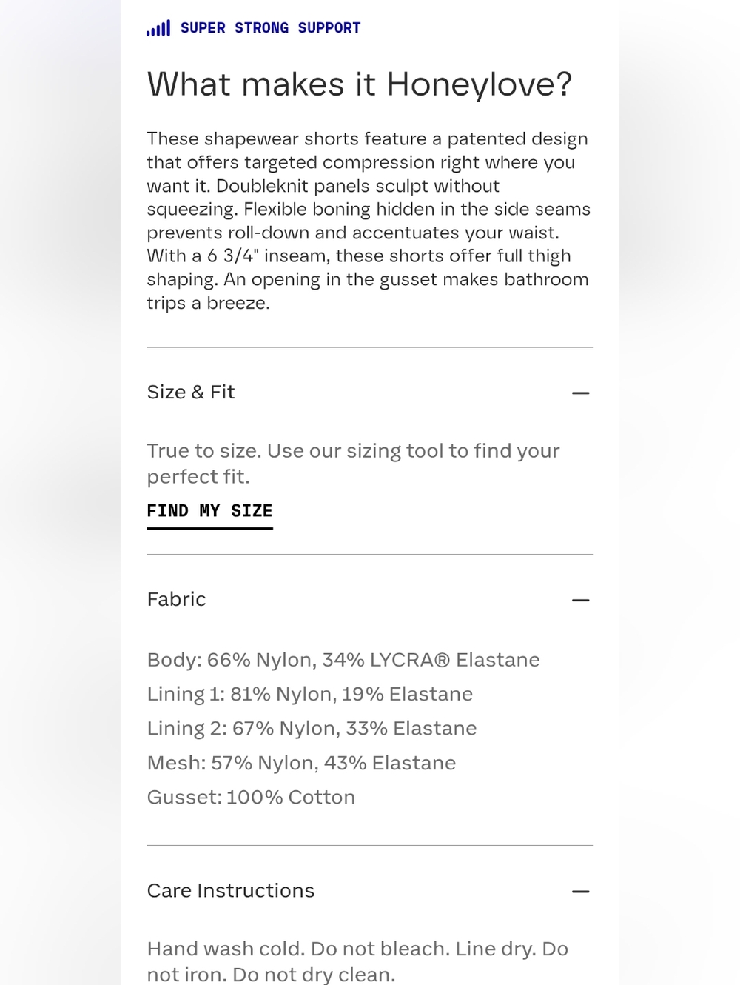
Task: Select the Gusset 100% Cotton line
Action: pos(251,798)
